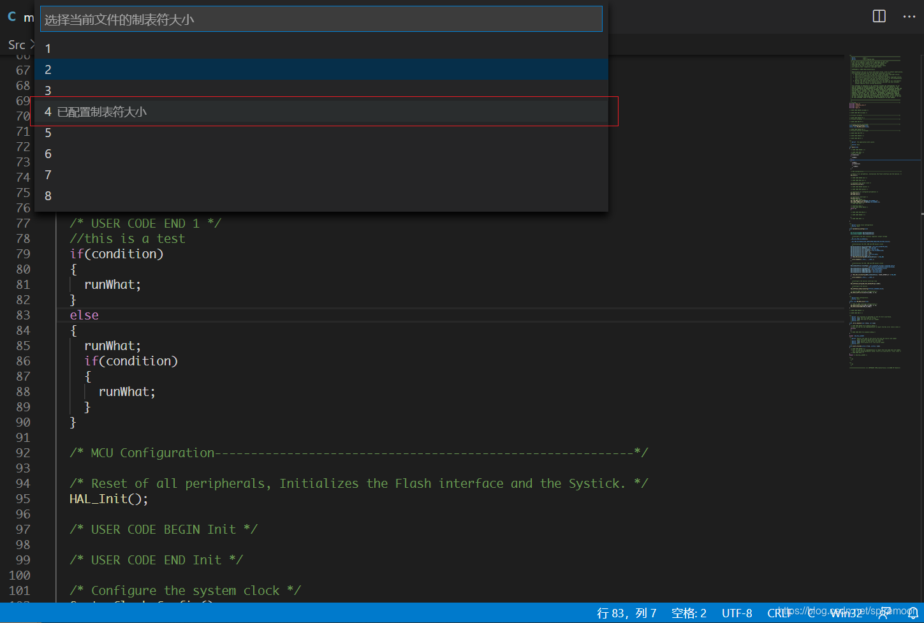Image resolution: width=924 pixels, height=623 pixels.
Task: Click the '//this is a test' comment
Action: (x=128, y=238)
